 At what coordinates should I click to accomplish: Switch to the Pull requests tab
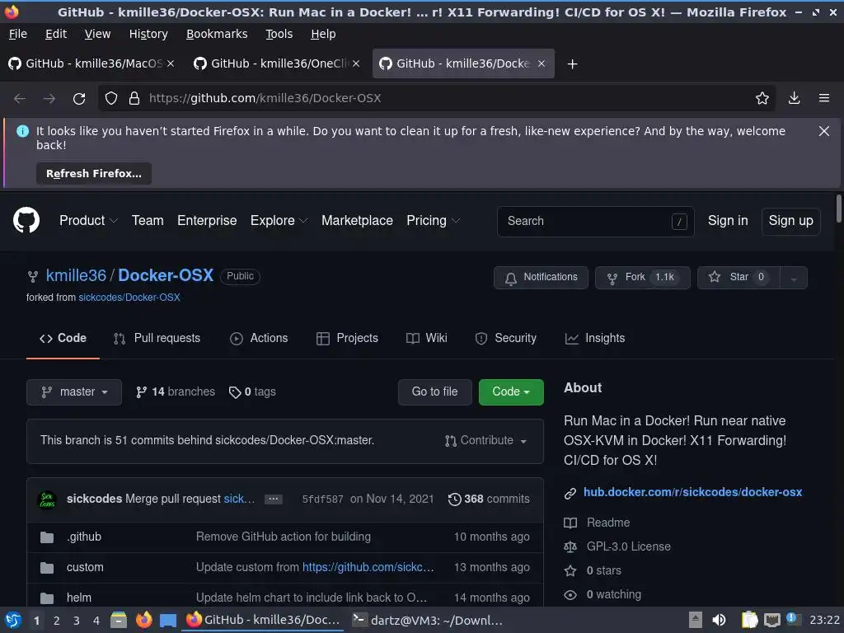click(x=157, y=338)
